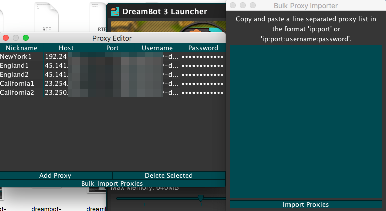Sort by the Port column header
This screenshot has width=386, height=211.
(x=112, y=48)
